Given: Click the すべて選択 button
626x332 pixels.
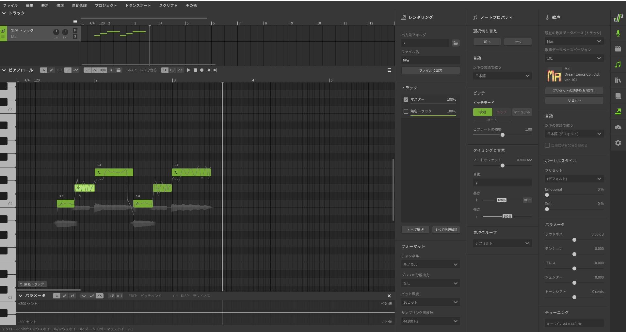Looking at the screenshot, I should [x=415, y=230].
